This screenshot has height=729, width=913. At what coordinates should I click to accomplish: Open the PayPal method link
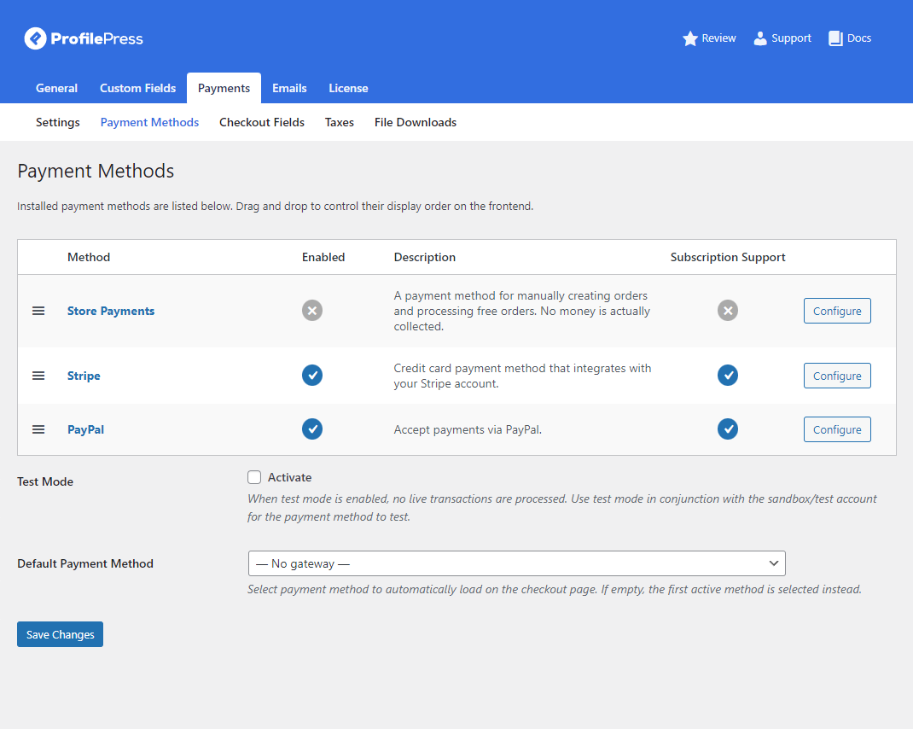[85, 429]
